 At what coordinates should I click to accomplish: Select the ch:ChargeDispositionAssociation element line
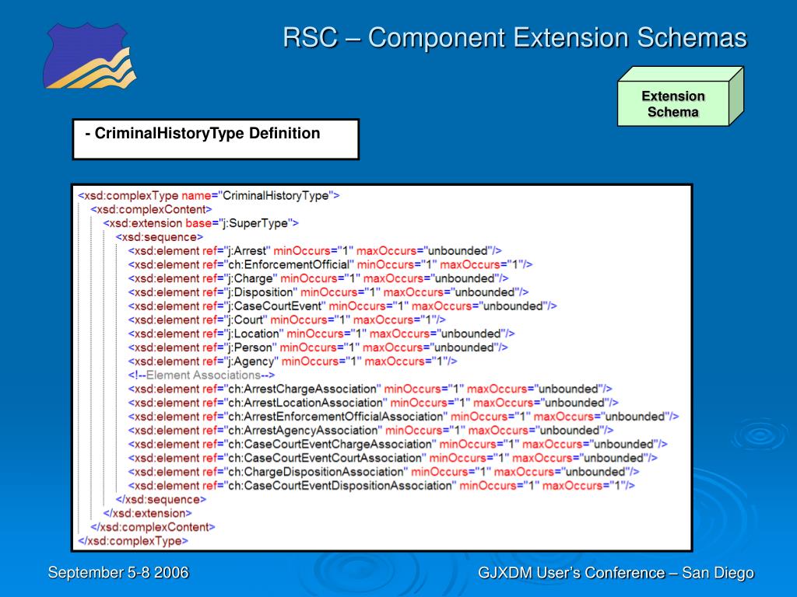click(384, 472)
